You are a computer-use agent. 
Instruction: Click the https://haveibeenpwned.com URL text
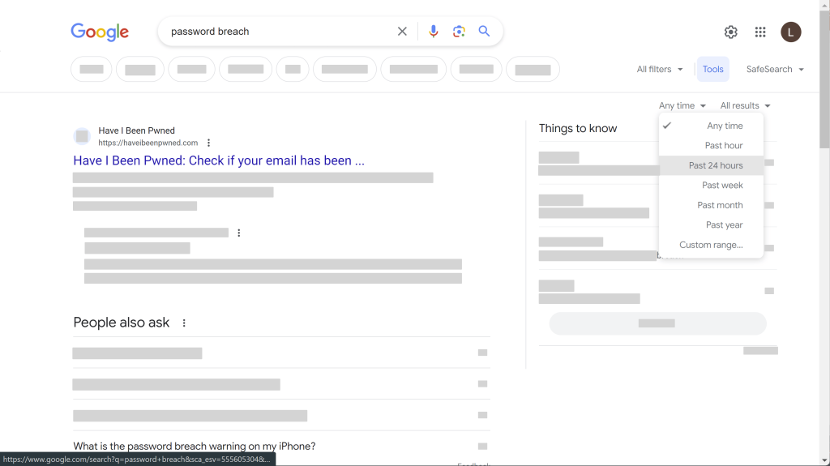[x=148, y=143]
